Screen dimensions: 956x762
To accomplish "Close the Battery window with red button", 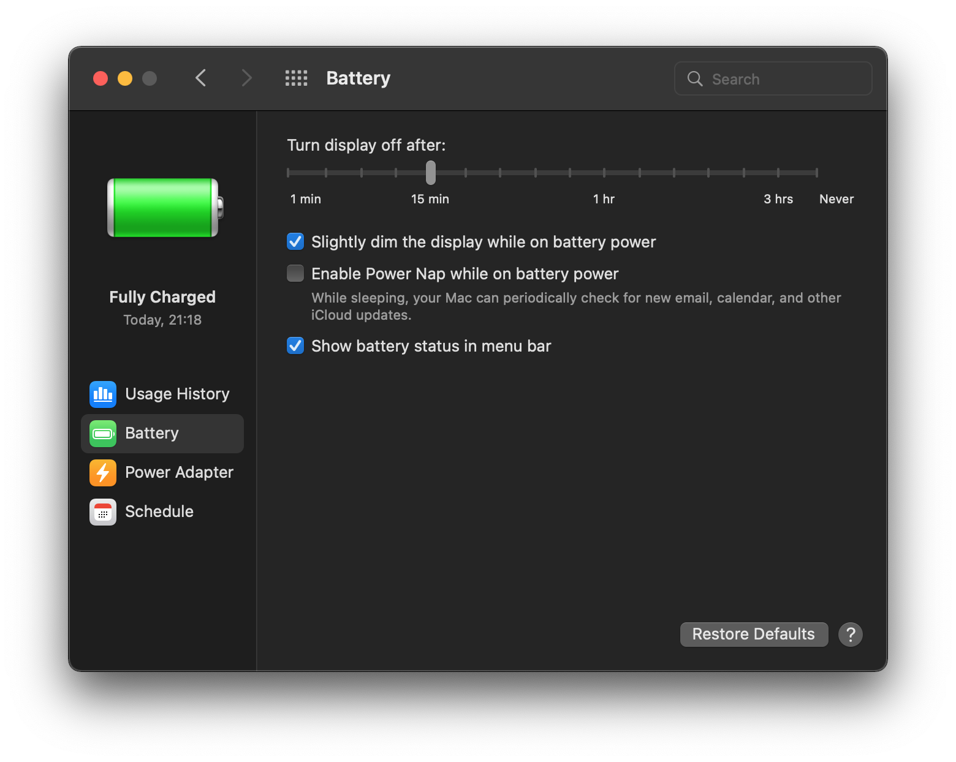I will pos(101,78).
